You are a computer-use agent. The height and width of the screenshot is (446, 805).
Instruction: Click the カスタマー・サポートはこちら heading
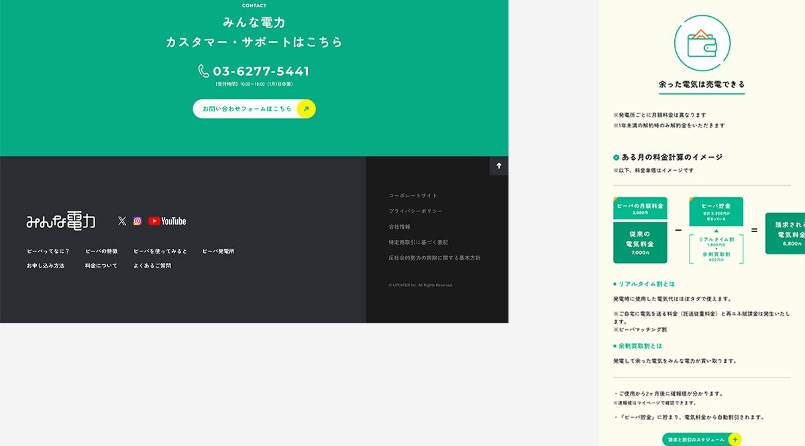pos(254,42)
